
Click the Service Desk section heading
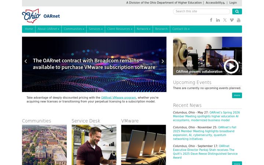pyautogui.click(x=86, y=121)
